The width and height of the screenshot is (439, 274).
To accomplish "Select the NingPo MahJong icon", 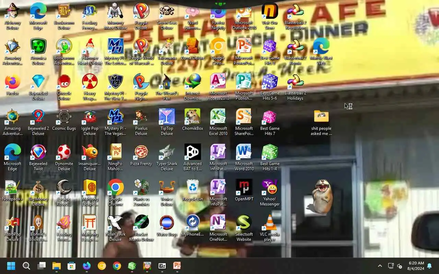I will [116, 158].
